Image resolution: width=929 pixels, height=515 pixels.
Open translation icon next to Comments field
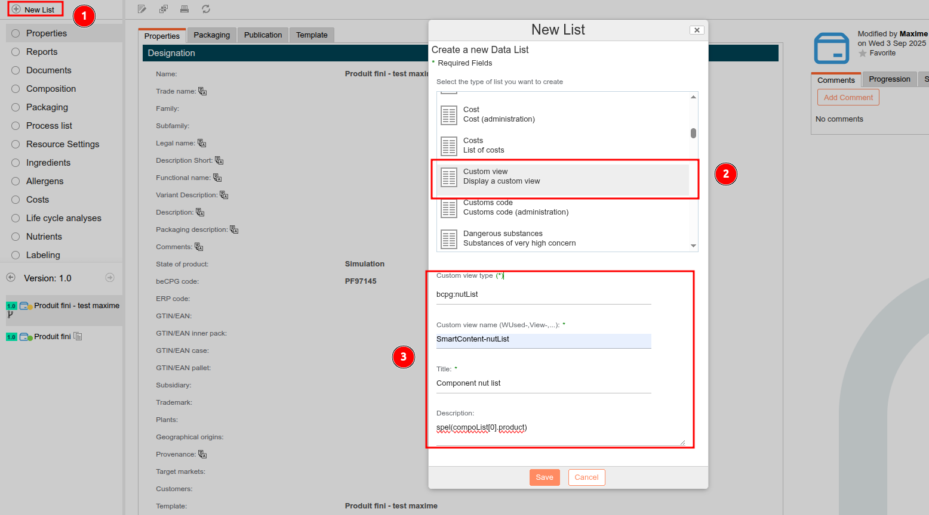click(x=199, y=247)
